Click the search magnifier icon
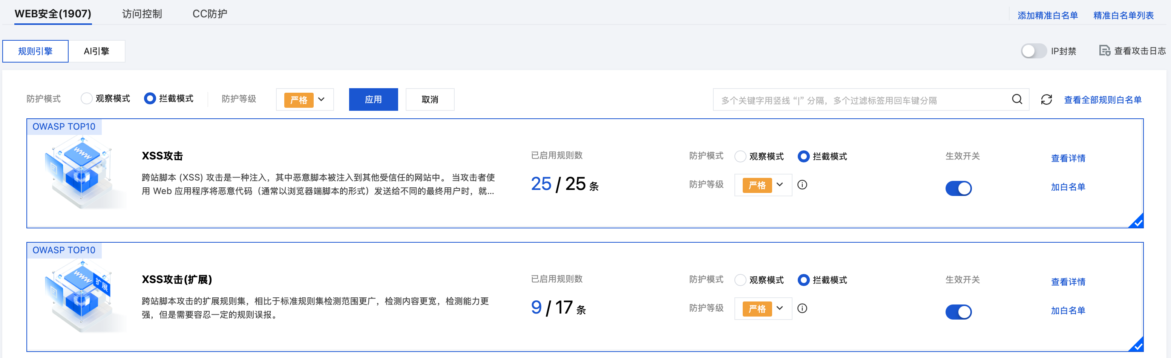Screen dimensions: 1171x358 tap(1017, 99)
